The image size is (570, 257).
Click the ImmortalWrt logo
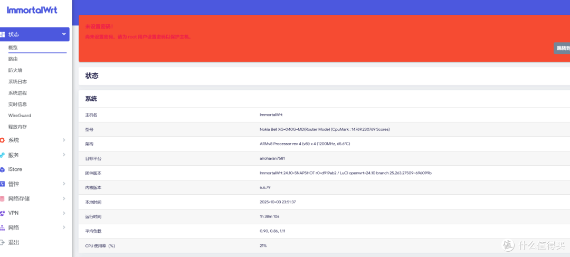(32, 10)
